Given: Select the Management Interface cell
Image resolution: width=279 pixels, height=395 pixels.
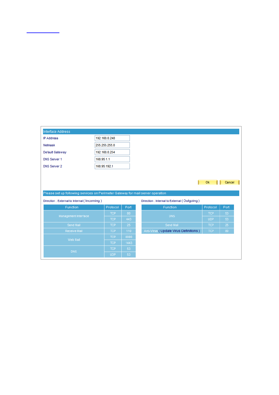Looking at the screenshot, I should (74, 216).
